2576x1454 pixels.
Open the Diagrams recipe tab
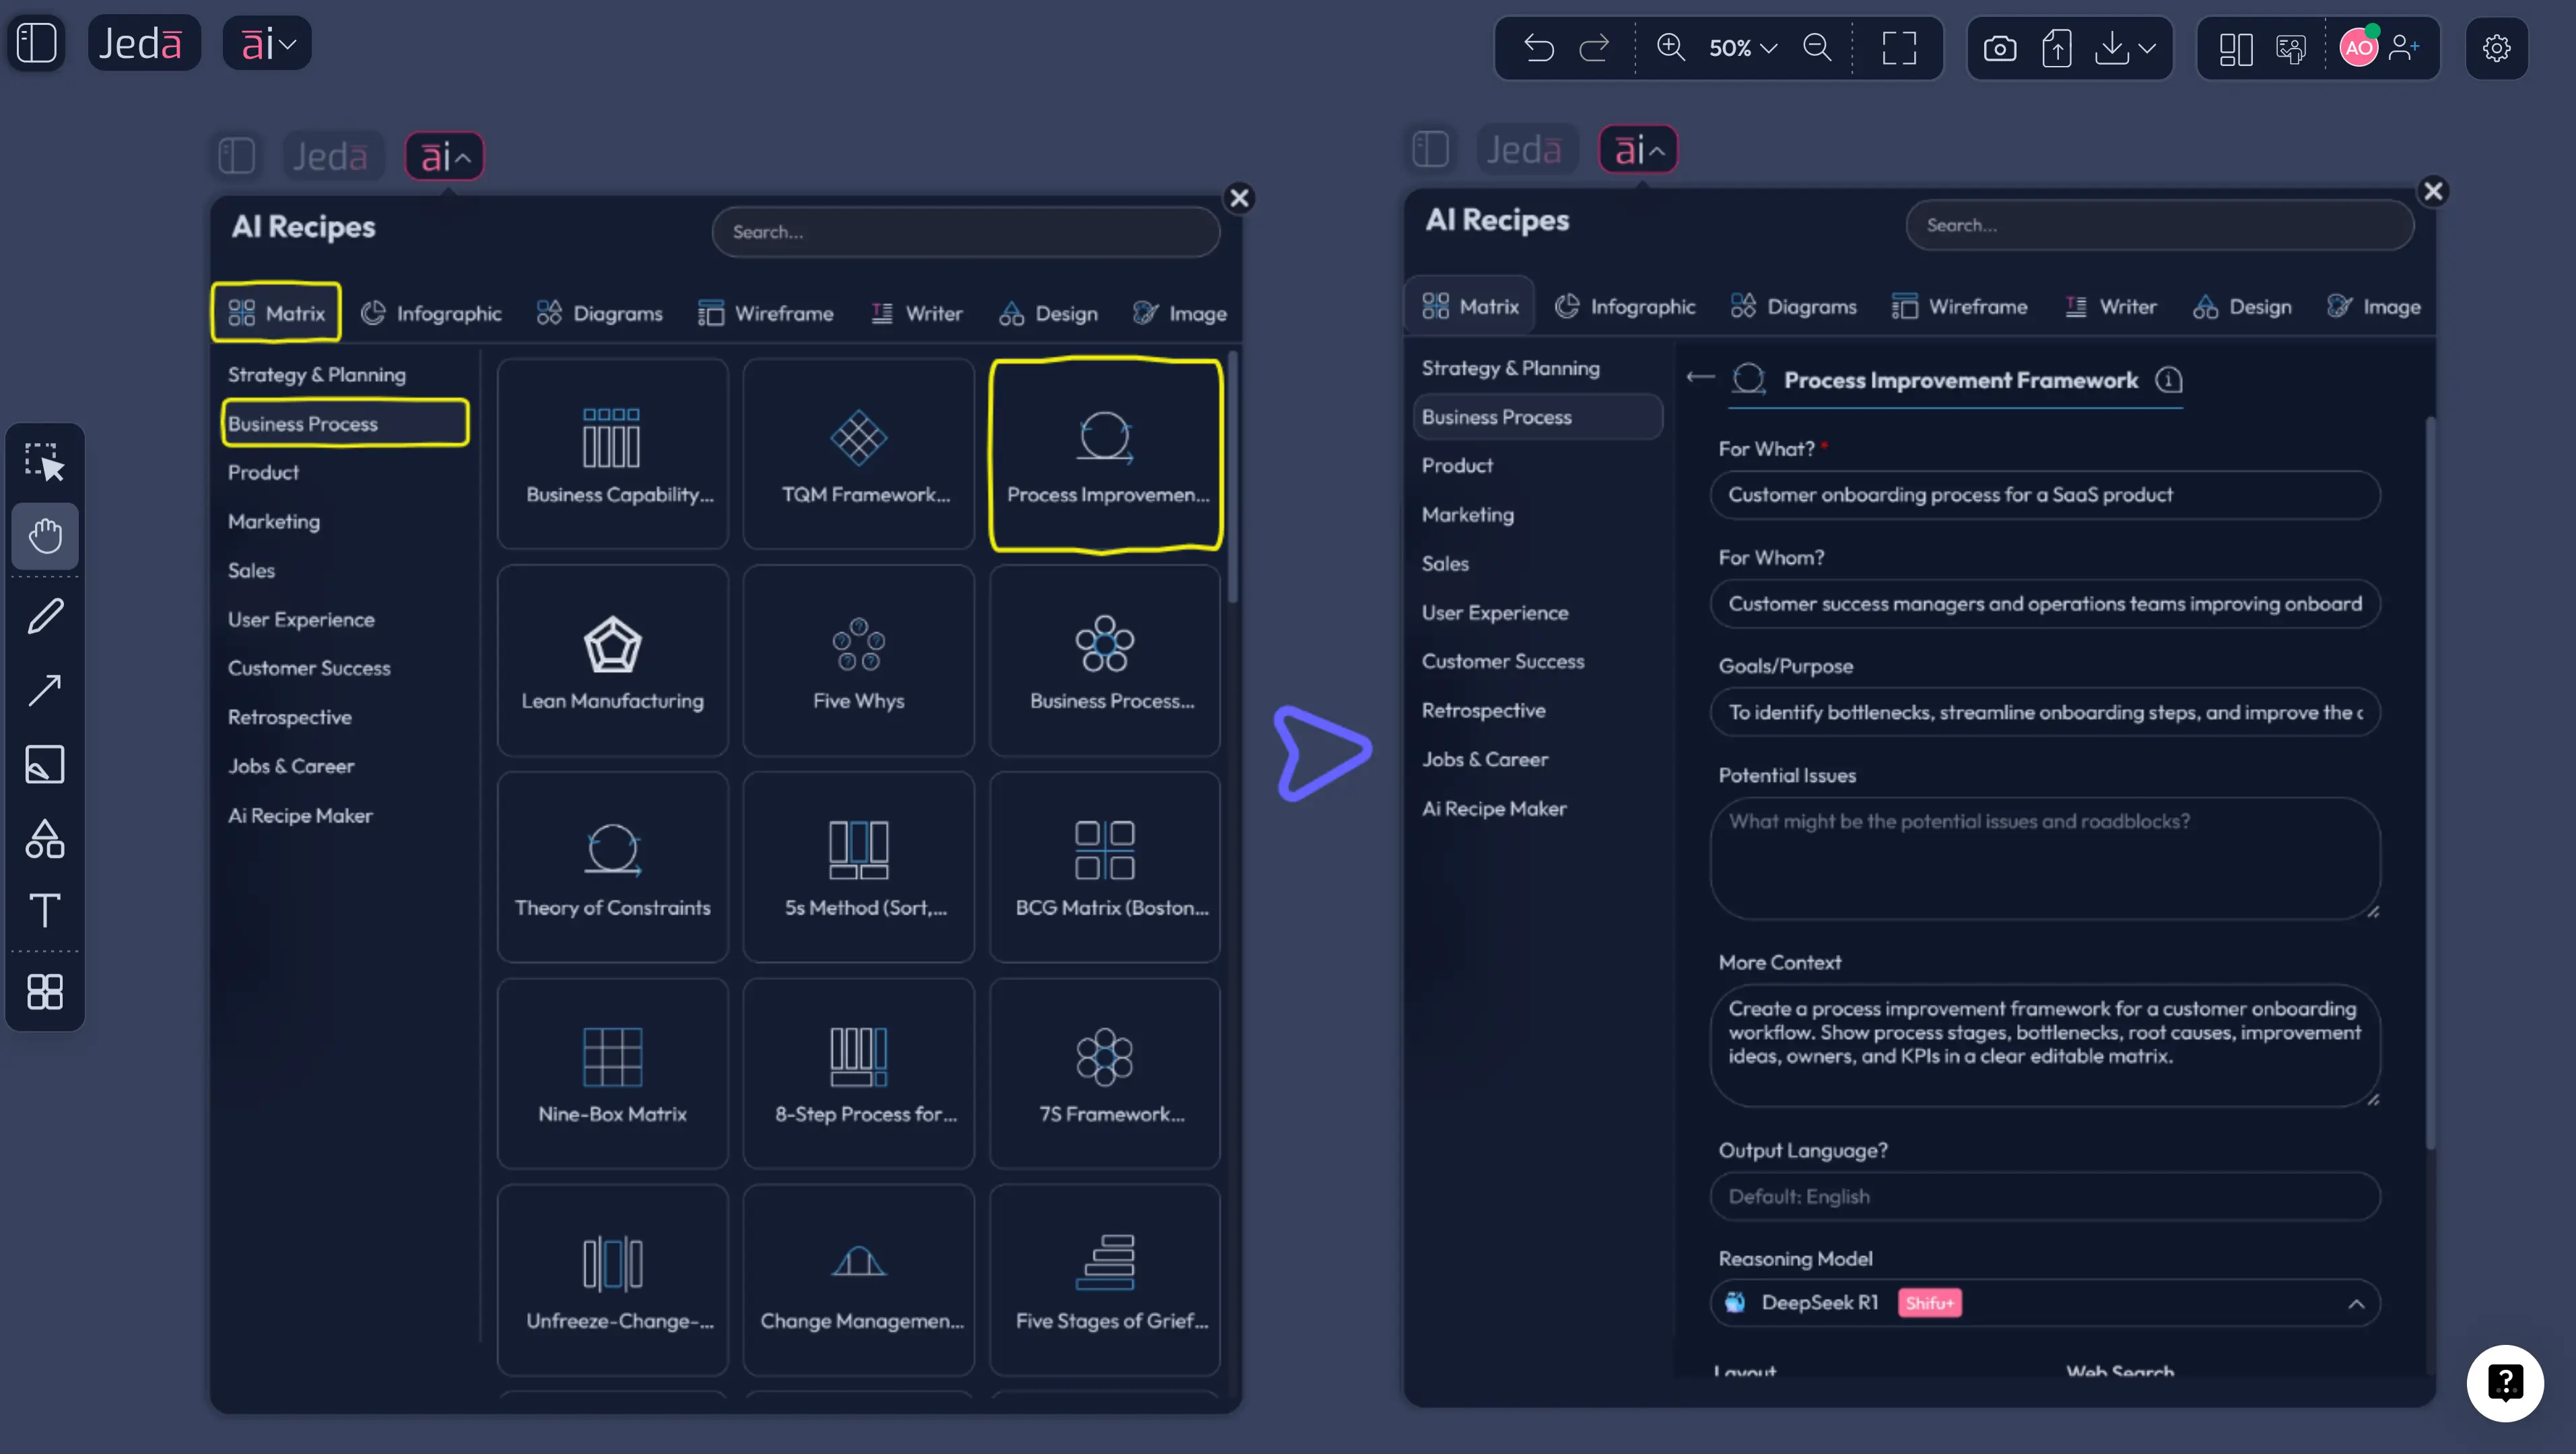599,313
